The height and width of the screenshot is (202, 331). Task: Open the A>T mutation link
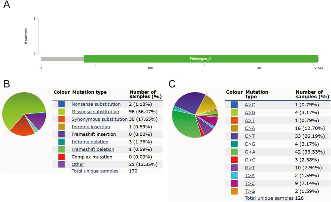[x=250, y=120]
